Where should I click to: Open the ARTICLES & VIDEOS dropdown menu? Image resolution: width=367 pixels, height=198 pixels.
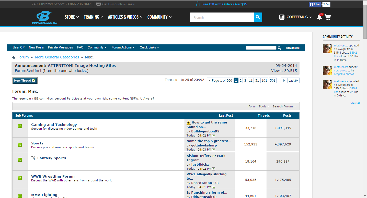click(x=125, y=17)
